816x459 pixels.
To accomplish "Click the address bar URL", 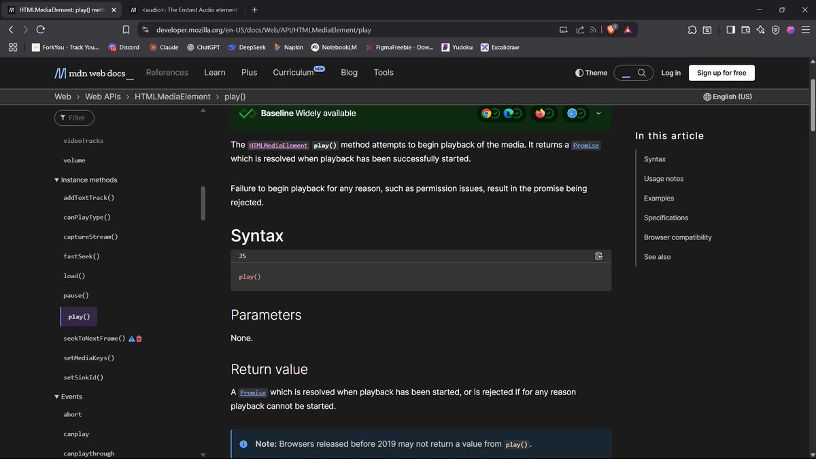I will click(264, 30).
